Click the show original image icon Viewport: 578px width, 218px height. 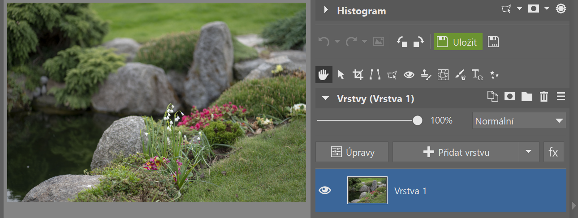tap(379, 42)
